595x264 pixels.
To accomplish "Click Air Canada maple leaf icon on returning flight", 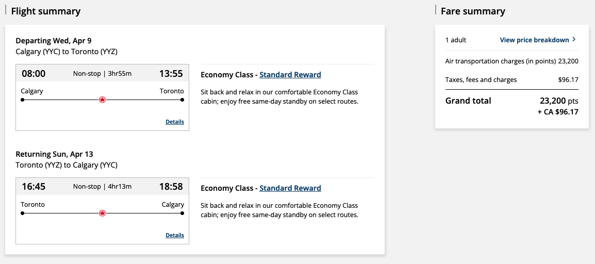I will (102, 213).
